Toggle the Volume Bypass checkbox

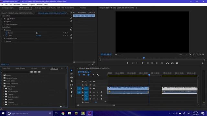(x=37, y=33)
